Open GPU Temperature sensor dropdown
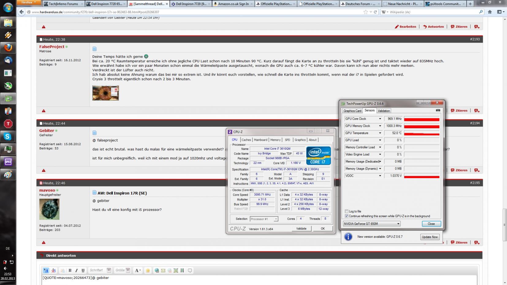 [380, 133]
